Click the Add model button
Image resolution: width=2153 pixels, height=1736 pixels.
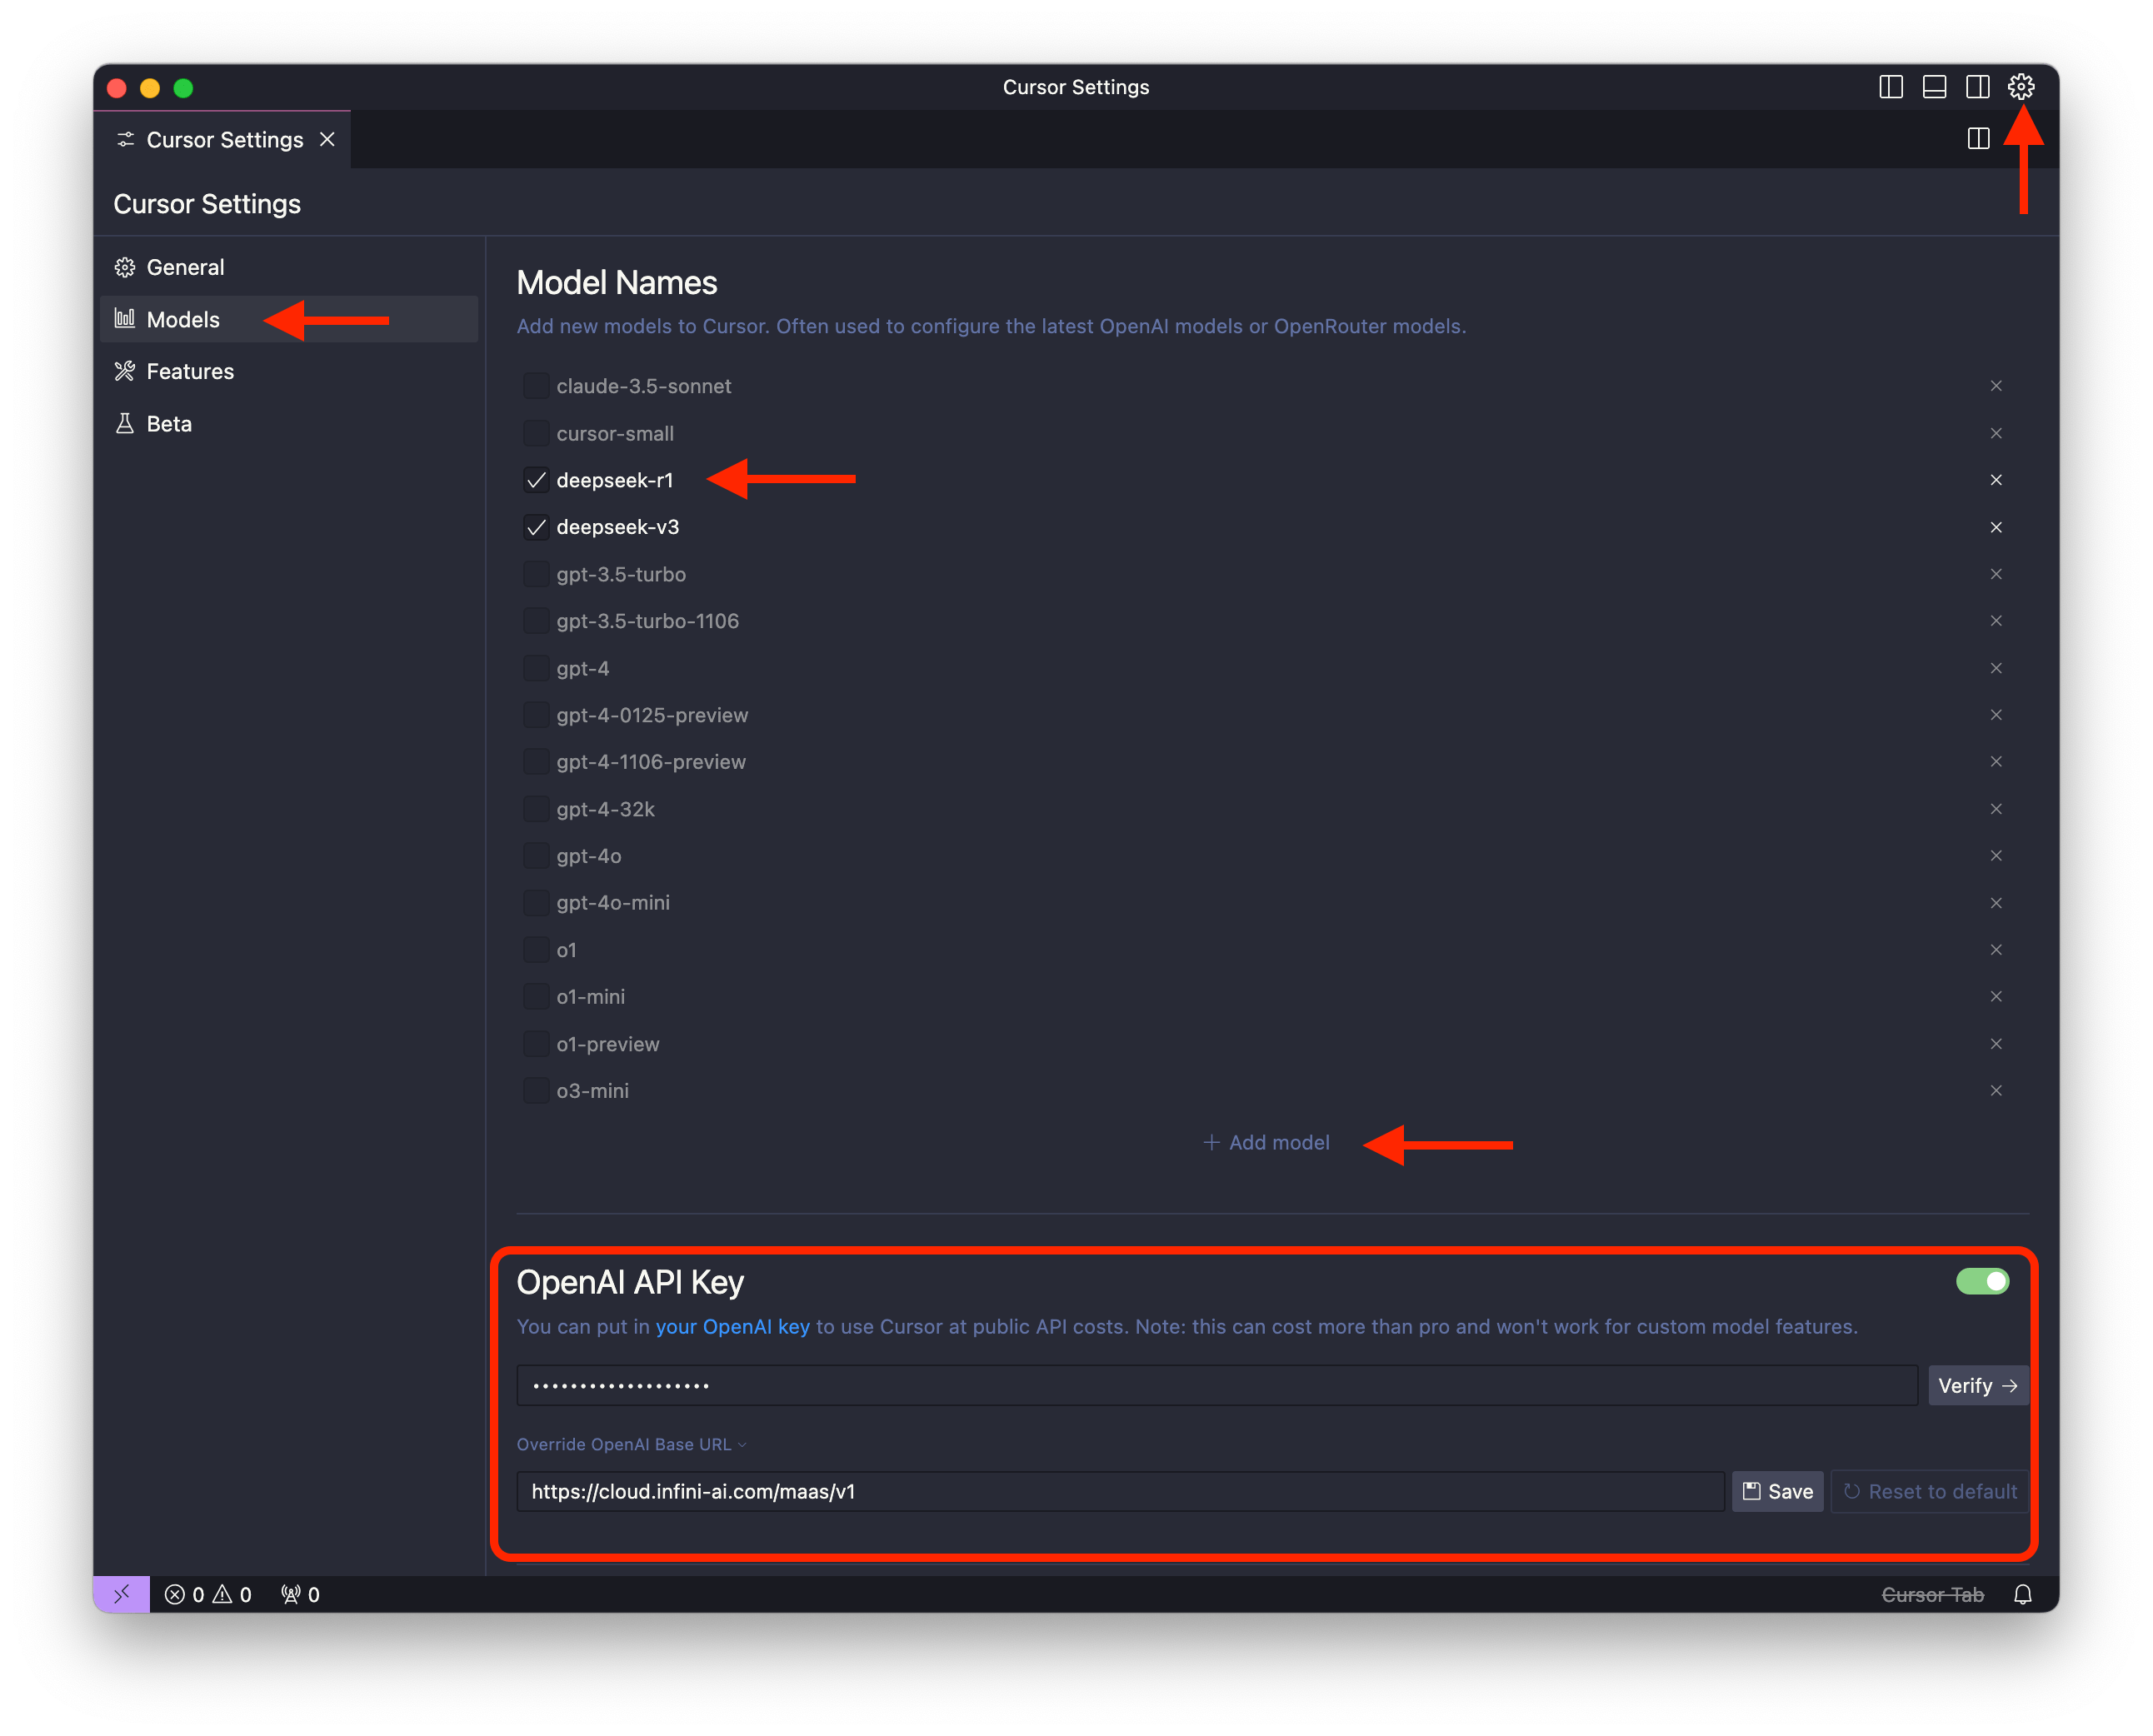(x=1266, y=1143)
